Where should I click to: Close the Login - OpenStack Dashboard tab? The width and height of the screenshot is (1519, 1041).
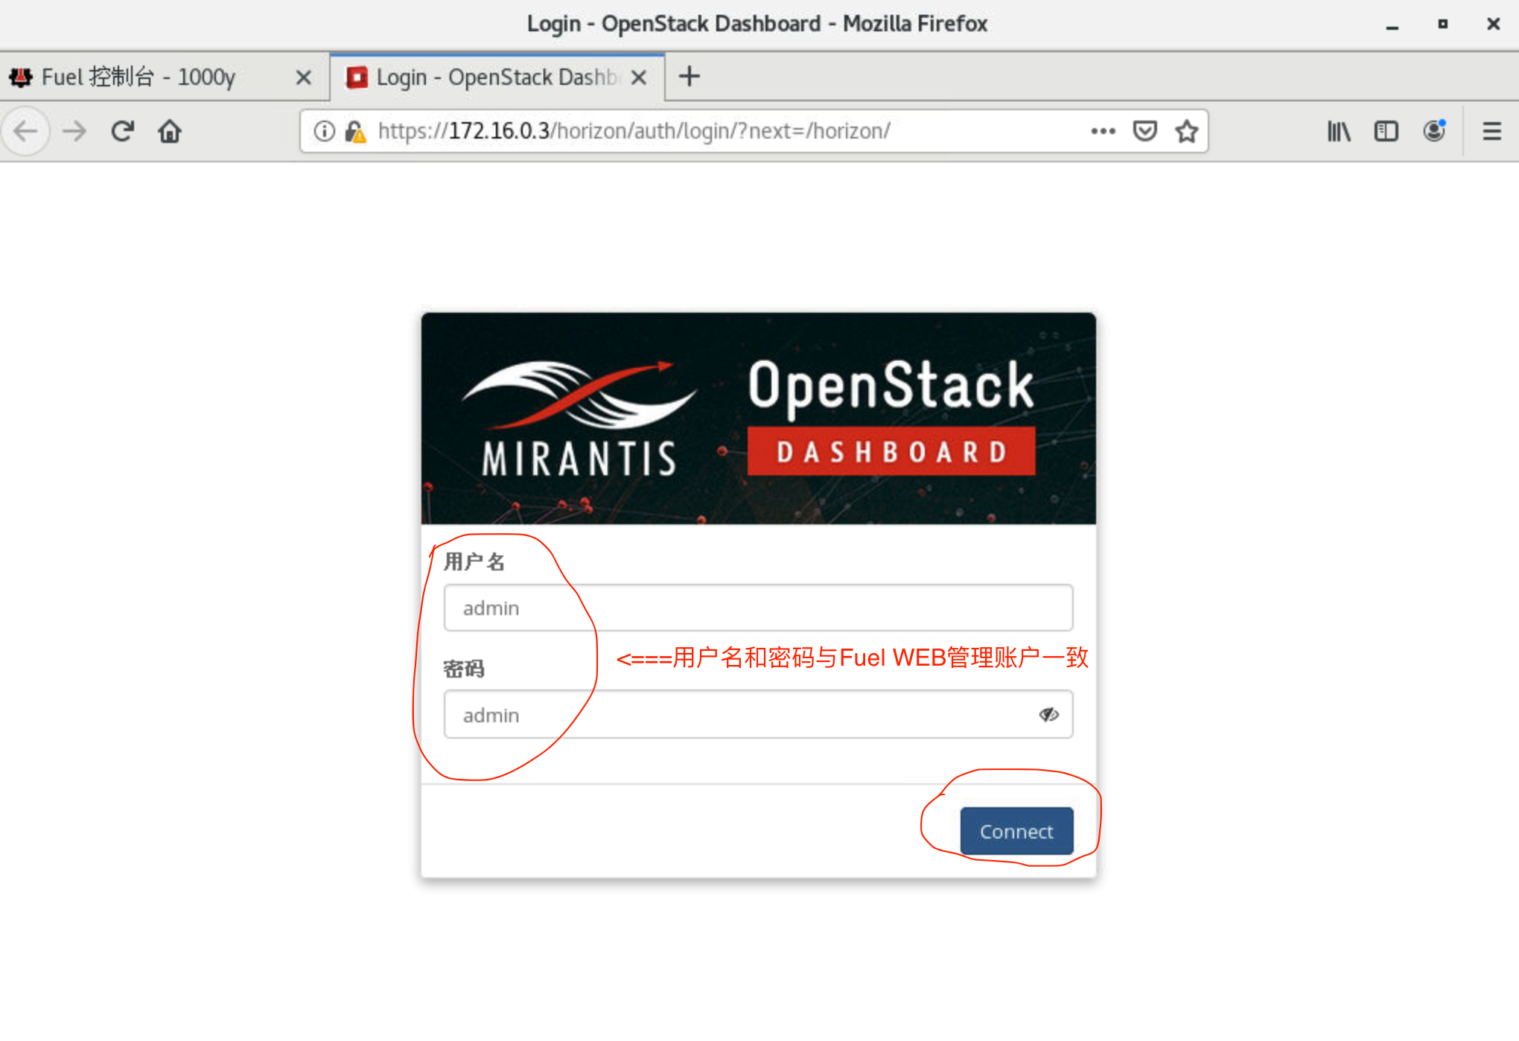tap(638, 77)
